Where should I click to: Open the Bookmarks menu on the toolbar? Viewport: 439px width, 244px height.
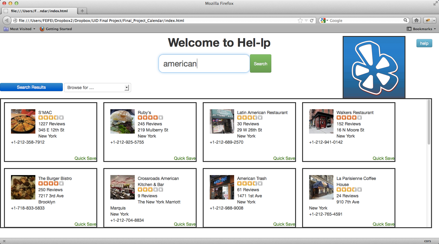(x=421, y=29)
